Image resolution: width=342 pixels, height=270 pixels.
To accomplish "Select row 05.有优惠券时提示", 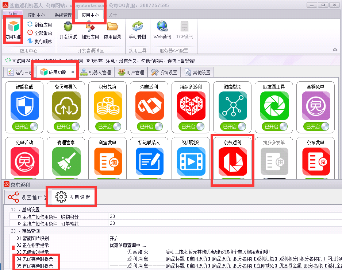I will pos(35,266).
